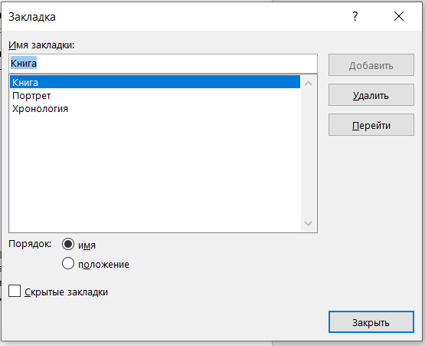Sort bookmarks by имя radio option
The width and height of the screenshot is (425, 346).
click(67, 244)
